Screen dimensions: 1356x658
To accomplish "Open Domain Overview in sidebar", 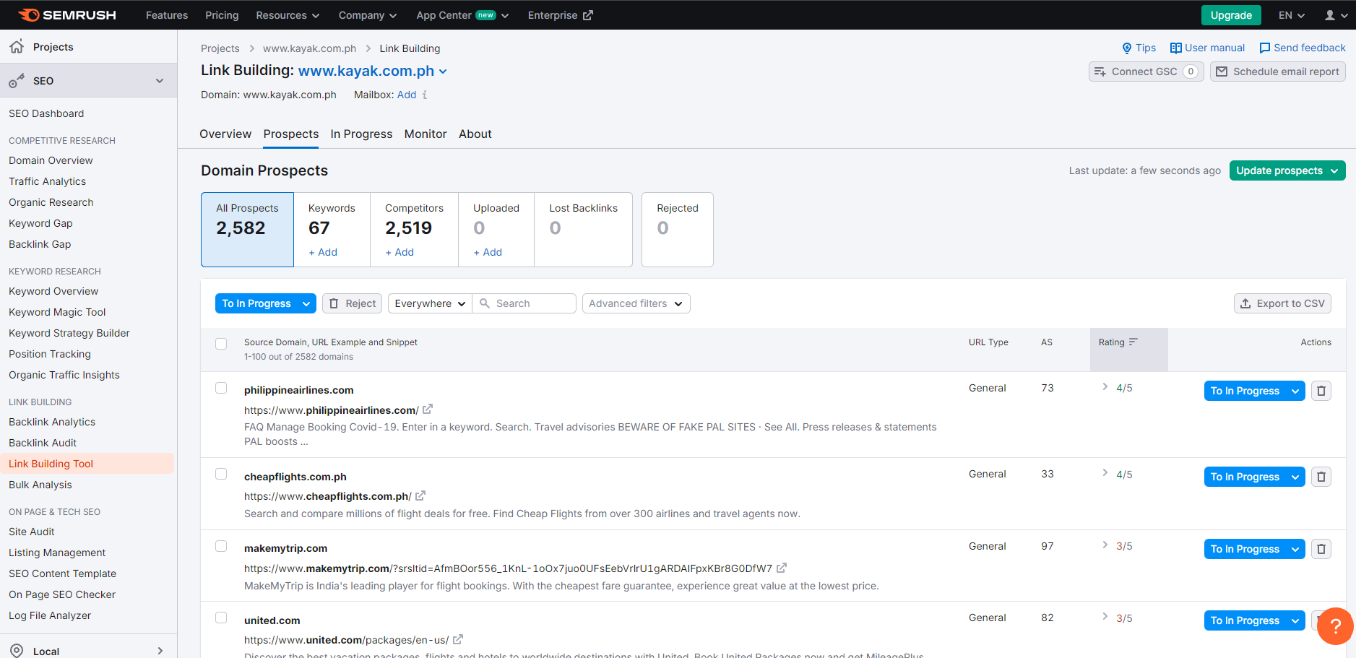I will pos(51,160).
